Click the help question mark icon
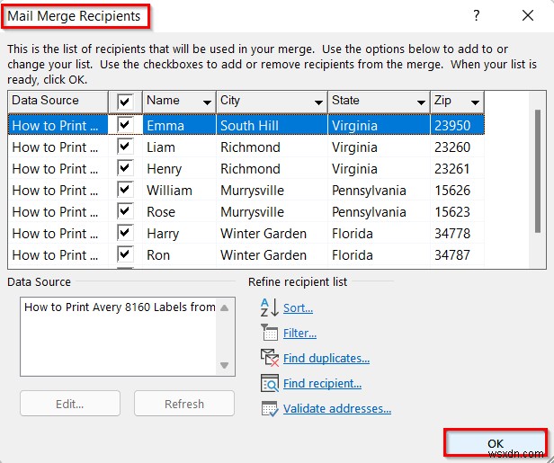The width and height of the screenshot is (554, 463). (477, 15)
